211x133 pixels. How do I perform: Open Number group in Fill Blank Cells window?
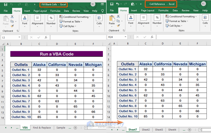point(51,21)
